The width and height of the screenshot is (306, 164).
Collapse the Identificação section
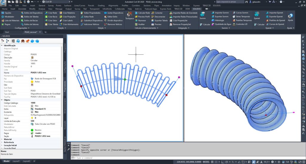[2, 45]
